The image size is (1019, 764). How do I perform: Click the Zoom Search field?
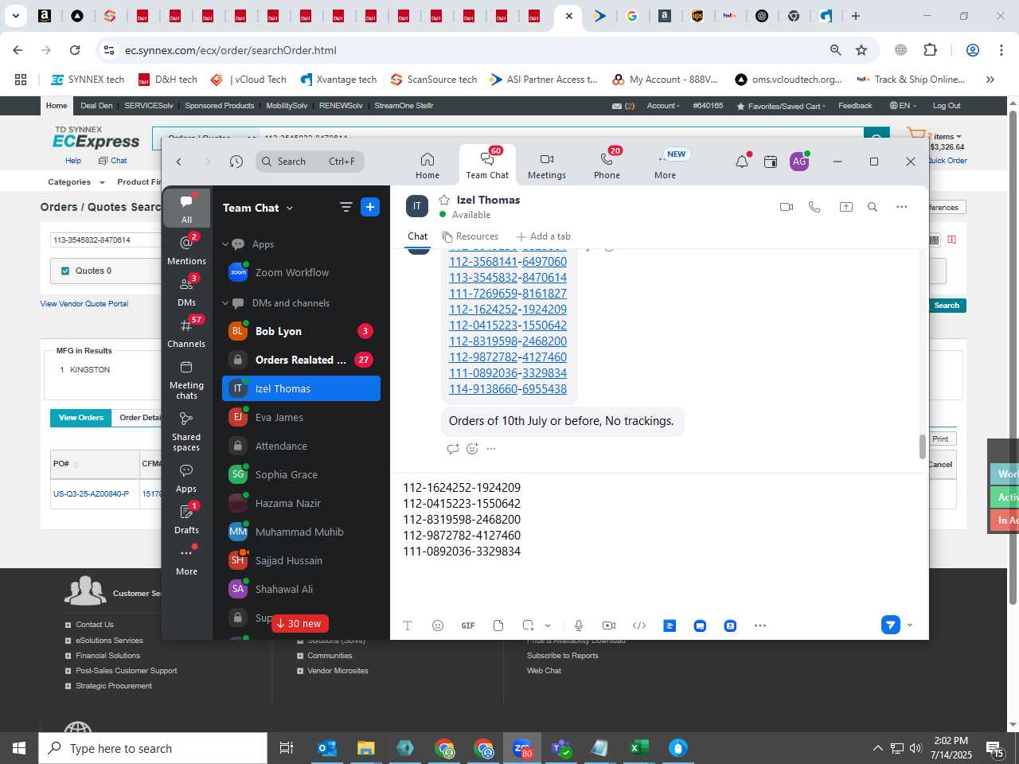(310, 162)
